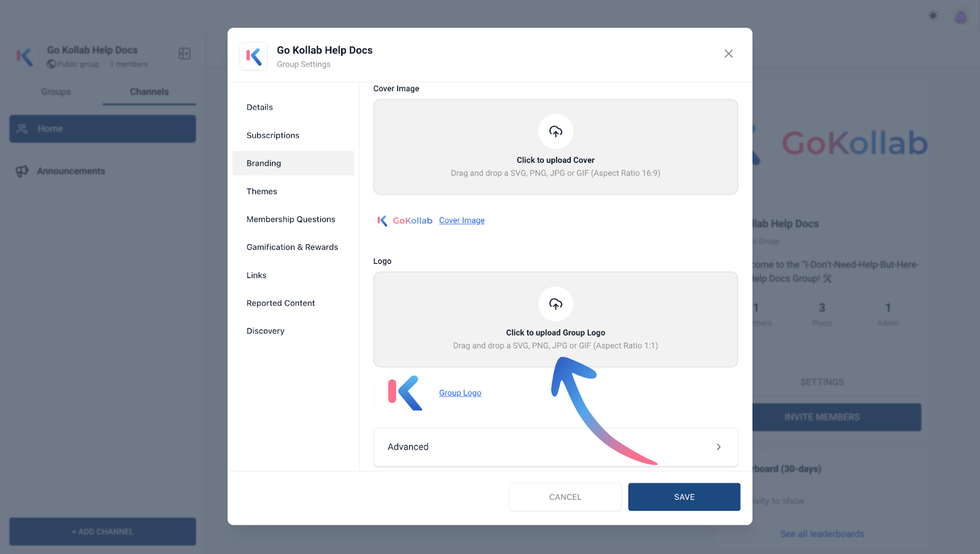The height and width of the screenshot is (554, 980).
Task: Click the Advanced section label
Action: coord(408,447)
